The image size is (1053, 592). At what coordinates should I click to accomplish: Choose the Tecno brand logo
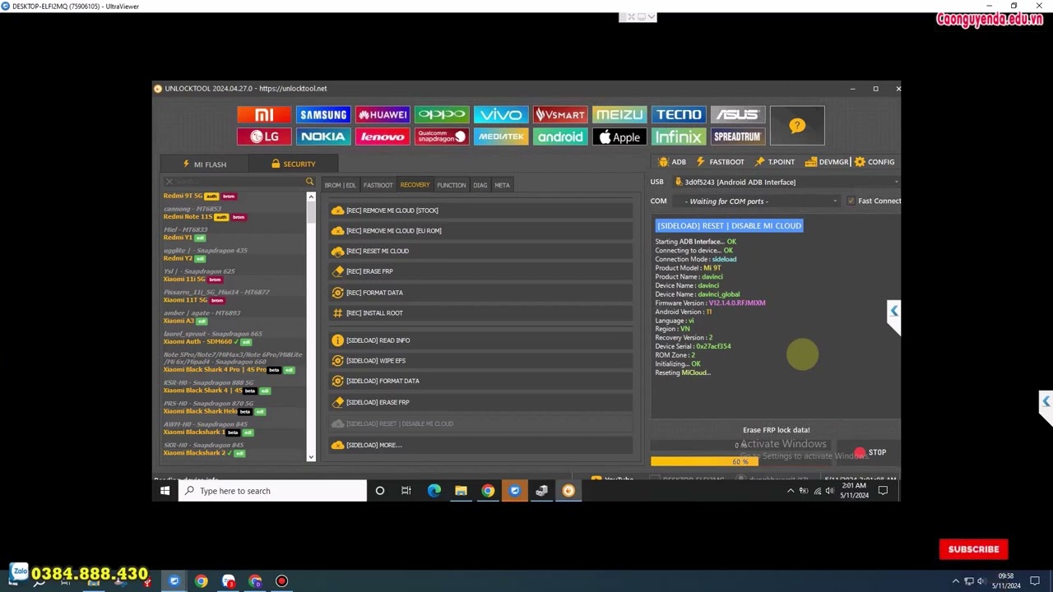(679, 115)
